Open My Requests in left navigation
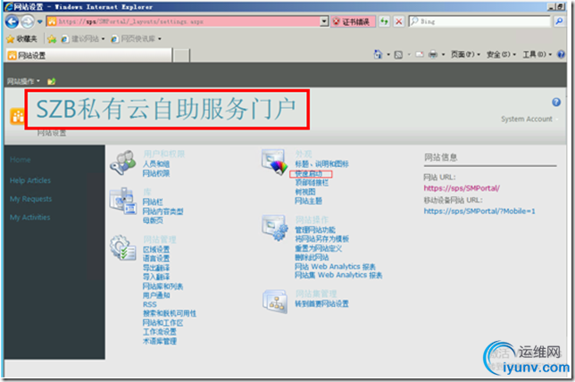This screenshot has height=382, width=575. [x=30, y=199]
